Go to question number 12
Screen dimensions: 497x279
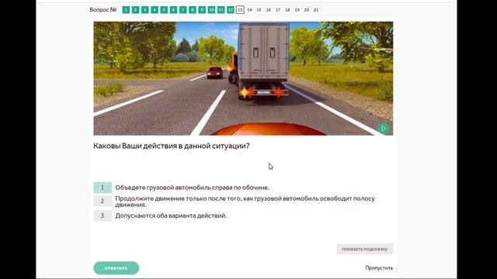pos(231,10)
